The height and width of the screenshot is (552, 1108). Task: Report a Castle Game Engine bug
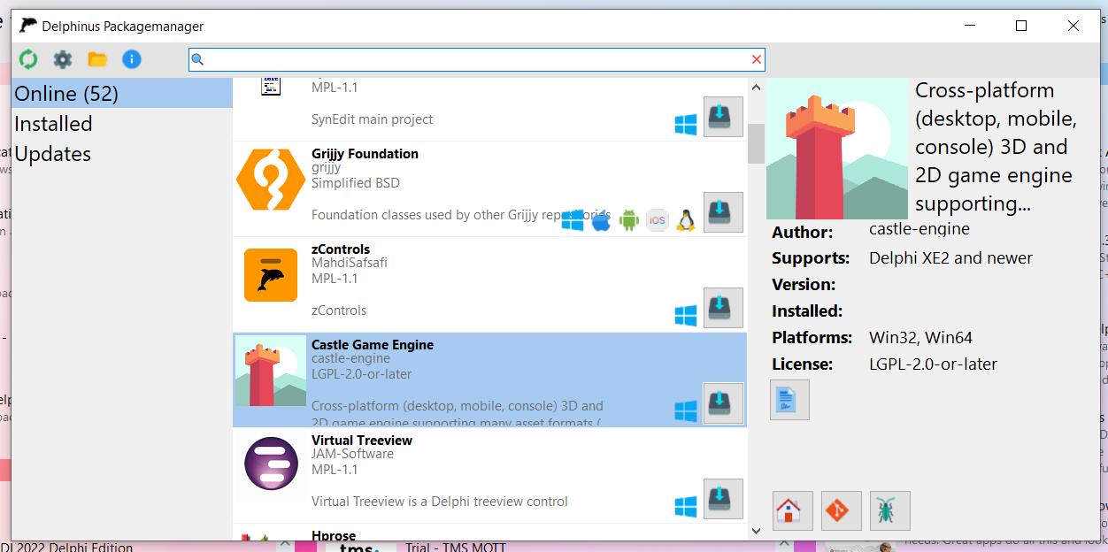tap(889, 510)
